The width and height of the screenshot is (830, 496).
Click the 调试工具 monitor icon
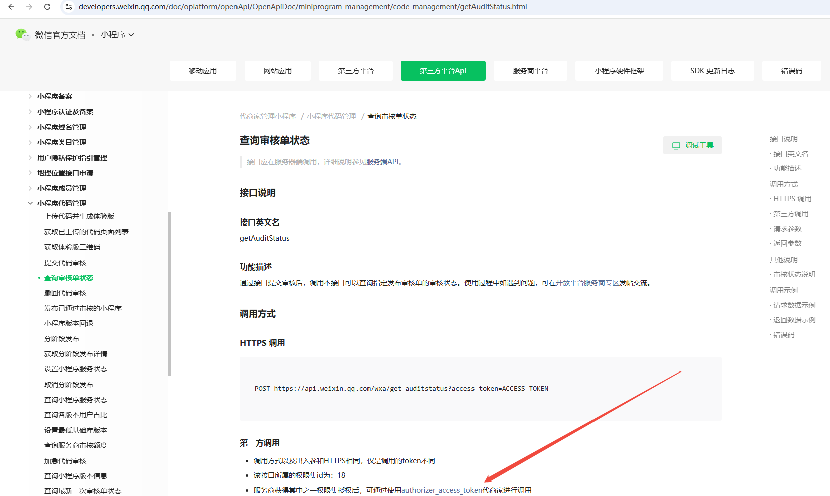click(x=676, y=146)
